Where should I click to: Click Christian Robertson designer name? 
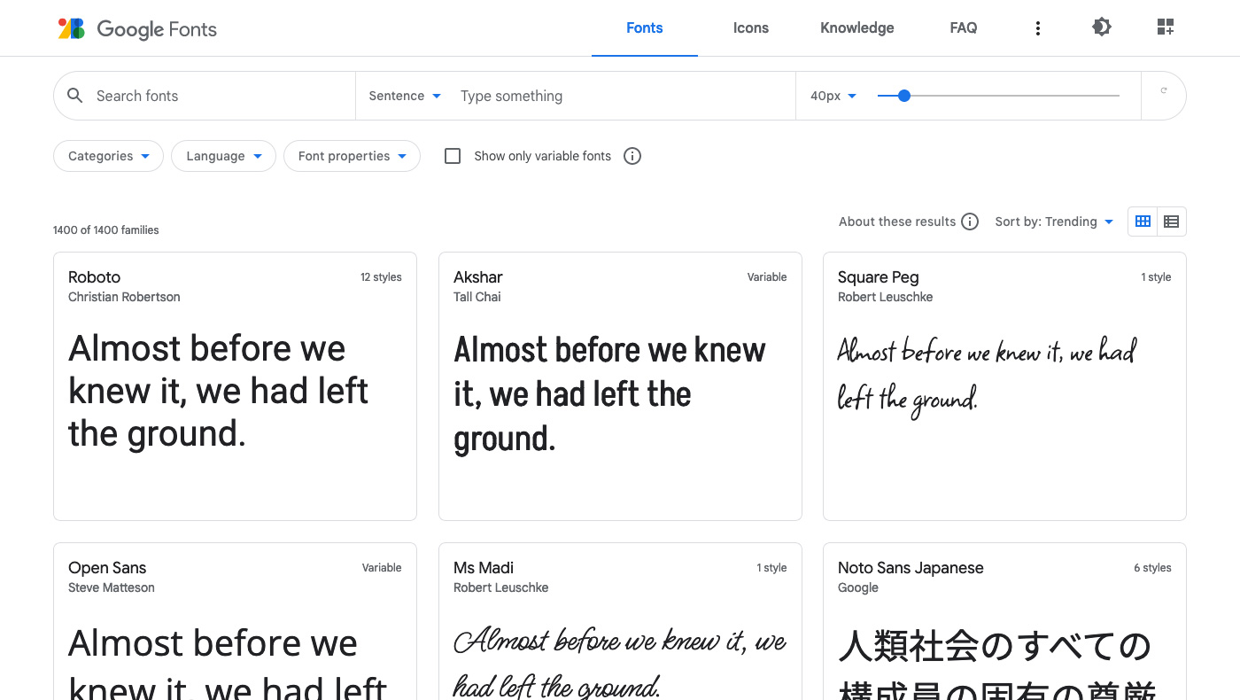(x=124, y=297)
